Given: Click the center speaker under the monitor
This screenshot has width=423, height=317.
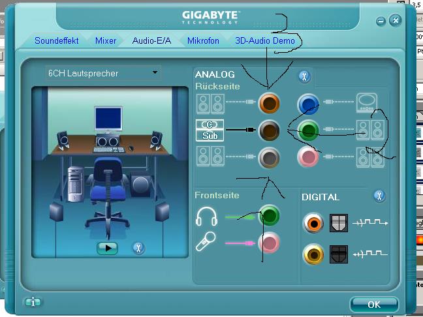Looking at the screenshot, I should 108,141.
